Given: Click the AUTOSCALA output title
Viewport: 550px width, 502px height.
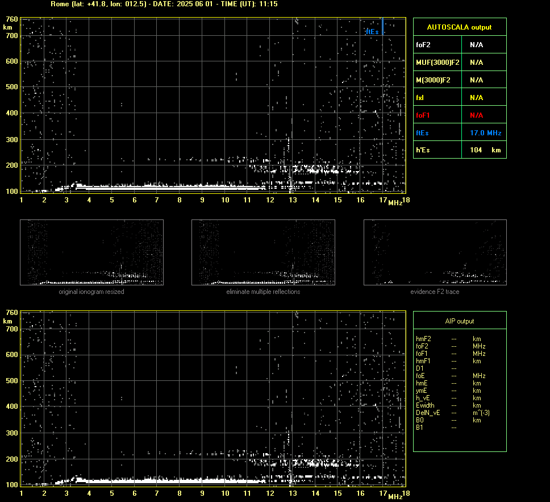Looking at the screenshot, I should pyautogui.click(x=459, y=27).
